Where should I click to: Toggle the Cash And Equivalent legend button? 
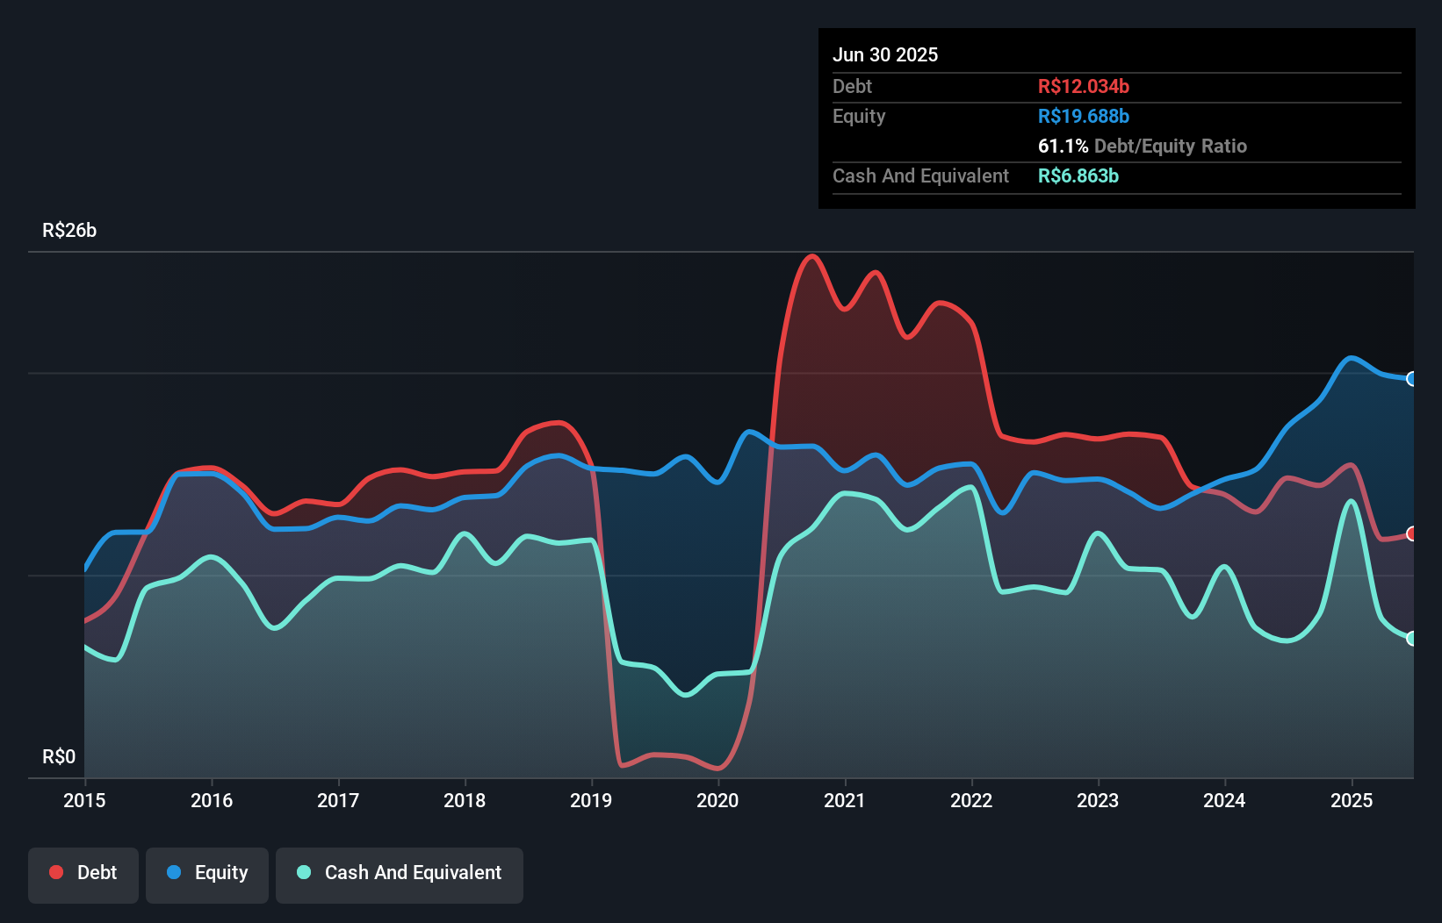(400, 874)
